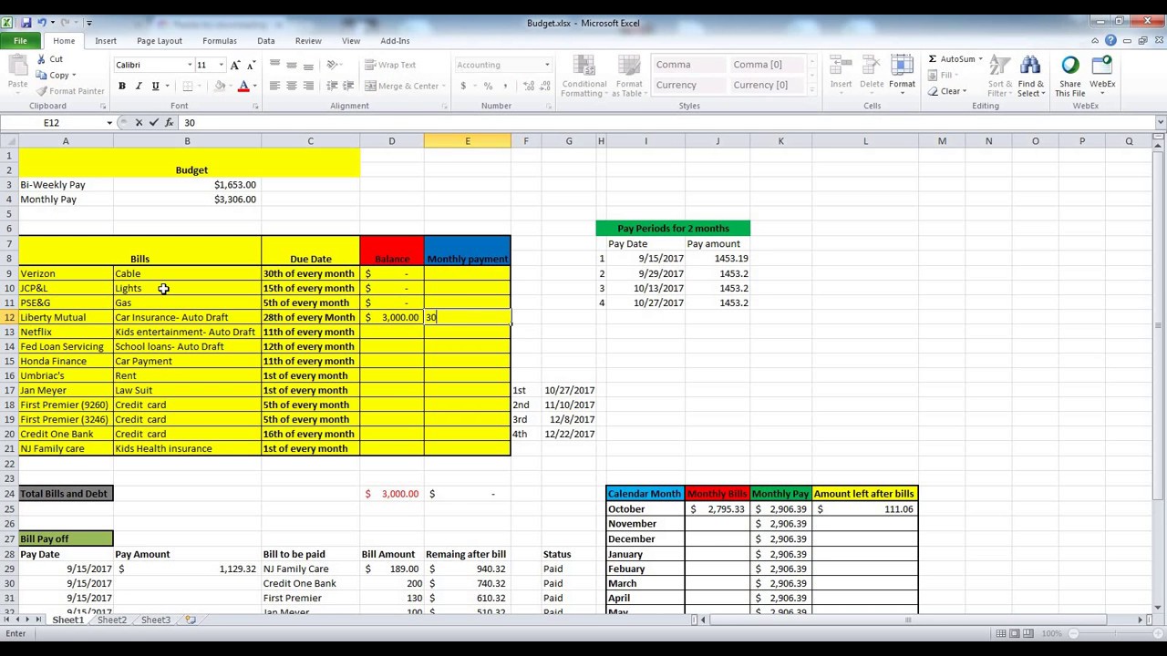Toggle Bold formatting
Screen dimensions: 1167x656
(x=121, y=86)
